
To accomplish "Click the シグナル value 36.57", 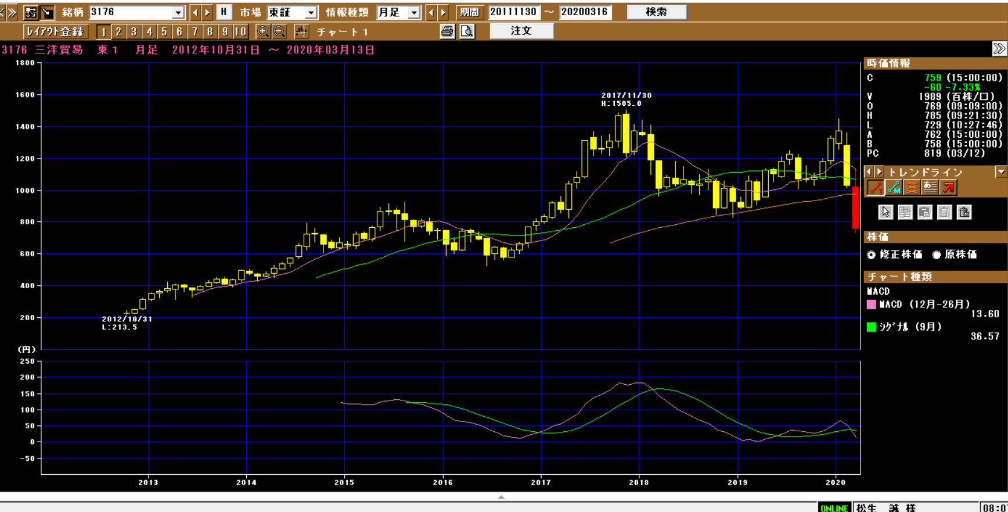I will [985, 336].
